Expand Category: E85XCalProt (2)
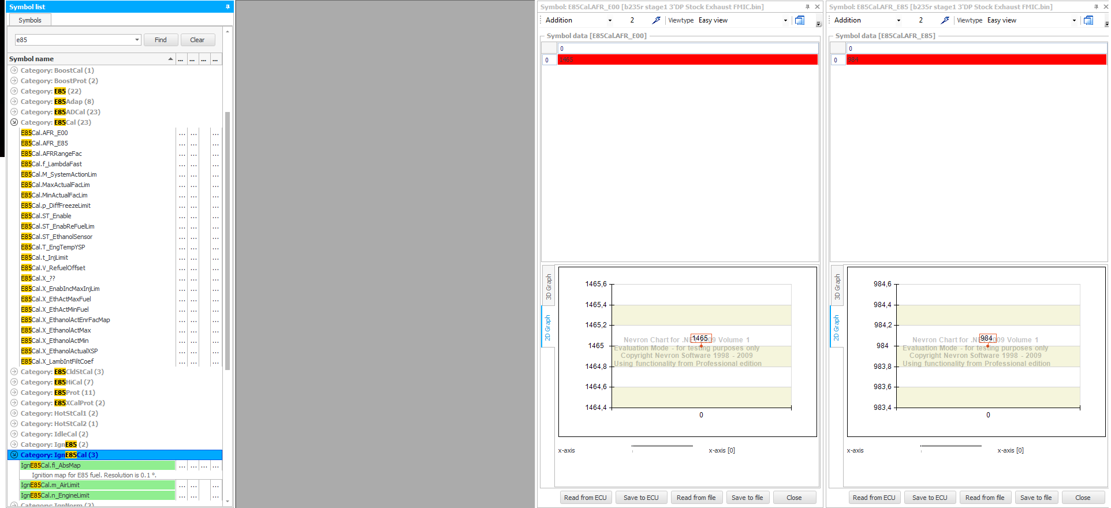 pyautogui.click(x=14, y=403)
